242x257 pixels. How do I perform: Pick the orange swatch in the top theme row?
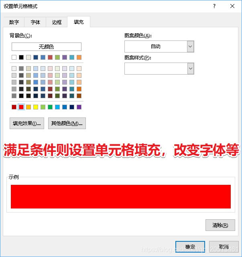79,57
